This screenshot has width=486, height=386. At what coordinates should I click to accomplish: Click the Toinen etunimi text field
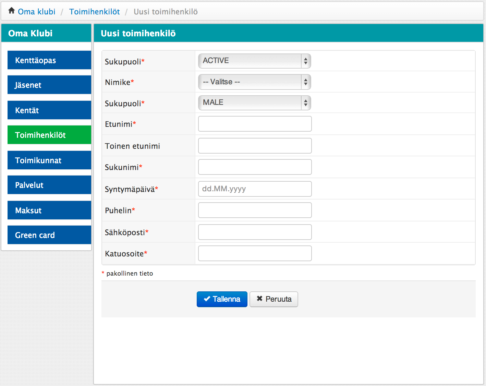pos(255,146)
